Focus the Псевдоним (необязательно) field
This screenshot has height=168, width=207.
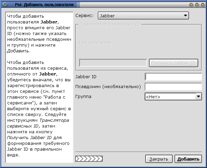tap(173, 87)
